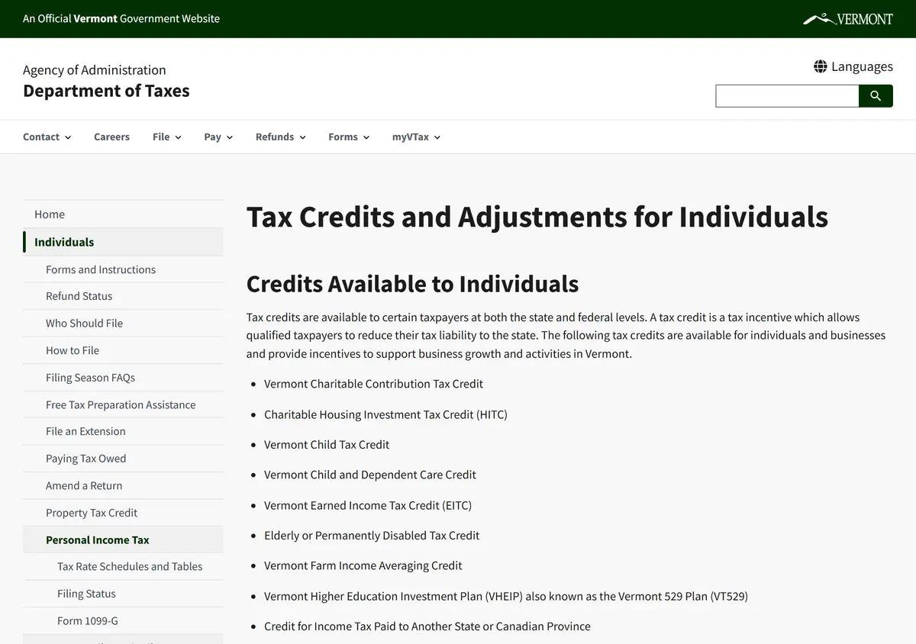
Task: Click Vermont Earned Income Tax Credit (EITC)
Action: [x=368, y=505]
